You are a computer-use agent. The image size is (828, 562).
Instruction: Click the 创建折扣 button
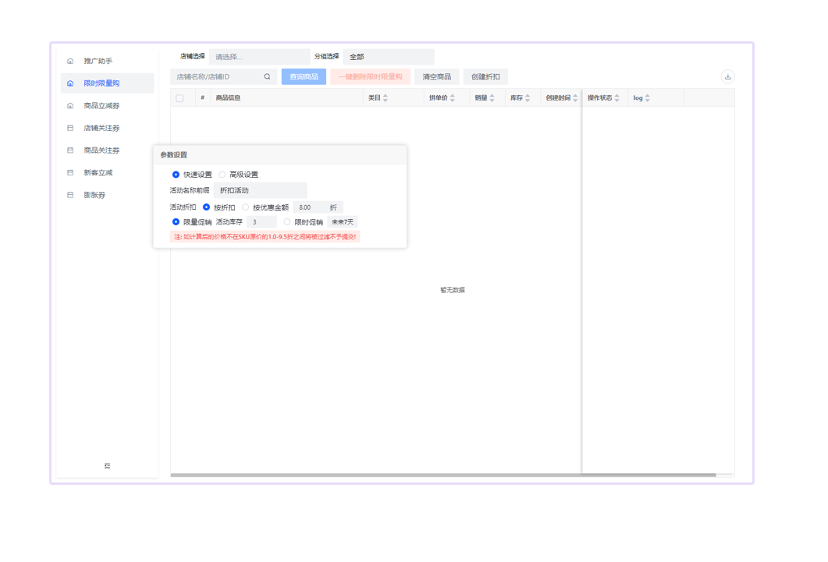[x=485, y=77]
